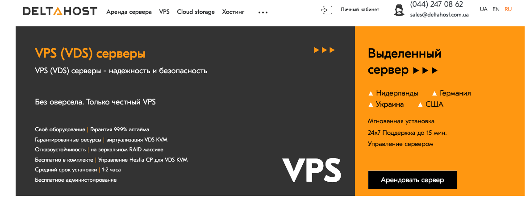Open the Аренда сервера menu

[x=129, y=12]
